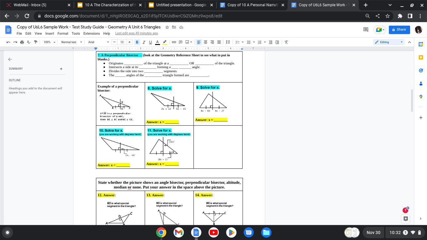Open the Edit menu
Screen dimensions: 427x240
(x=28, y=33)
